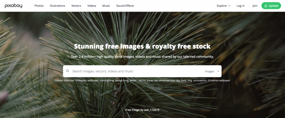285x118 pixels.
Task: Click the Pixabay logo
Action: pyautogui.click(x=13, y=6)
